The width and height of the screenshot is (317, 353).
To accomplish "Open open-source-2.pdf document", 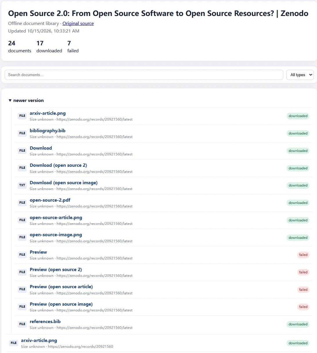I will [x=50, y=200].
